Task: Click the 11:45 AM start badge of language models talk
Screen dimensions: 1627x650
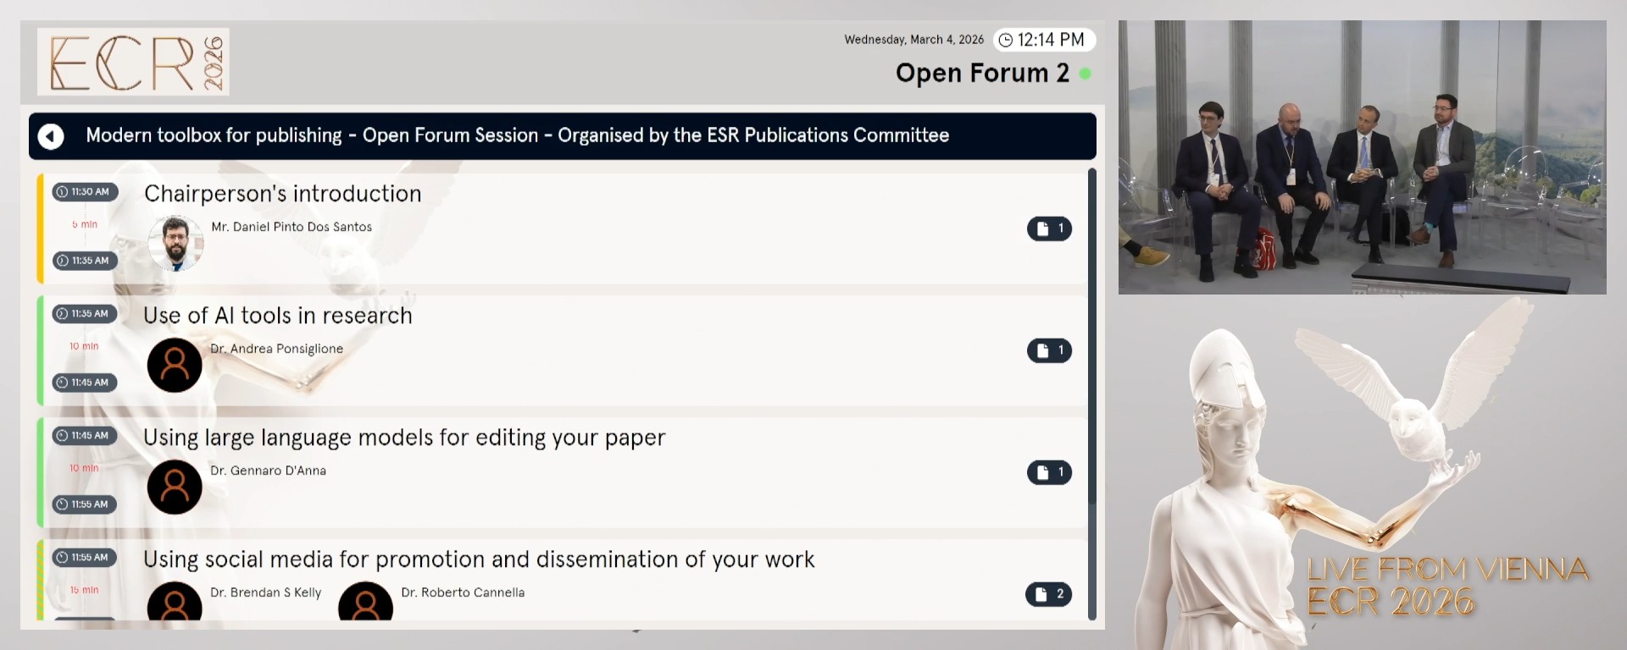Action: (x=85, y=436)
